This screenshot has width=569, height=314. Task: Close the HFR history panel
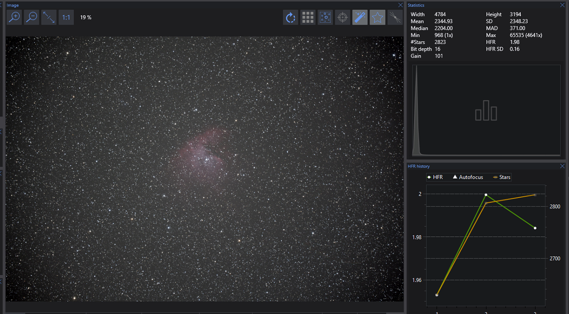point(563,166)
